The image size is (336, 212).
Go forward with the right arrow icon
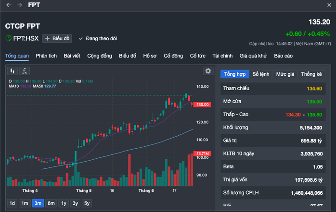(20, 5)
